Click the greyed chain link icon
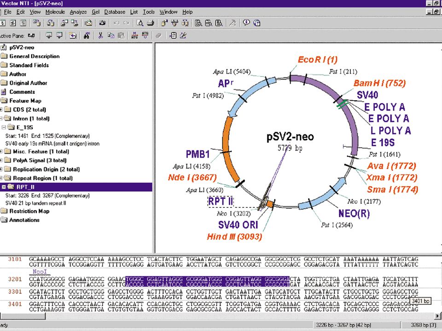This screenshot has width=442, height=331. [159, 35]
